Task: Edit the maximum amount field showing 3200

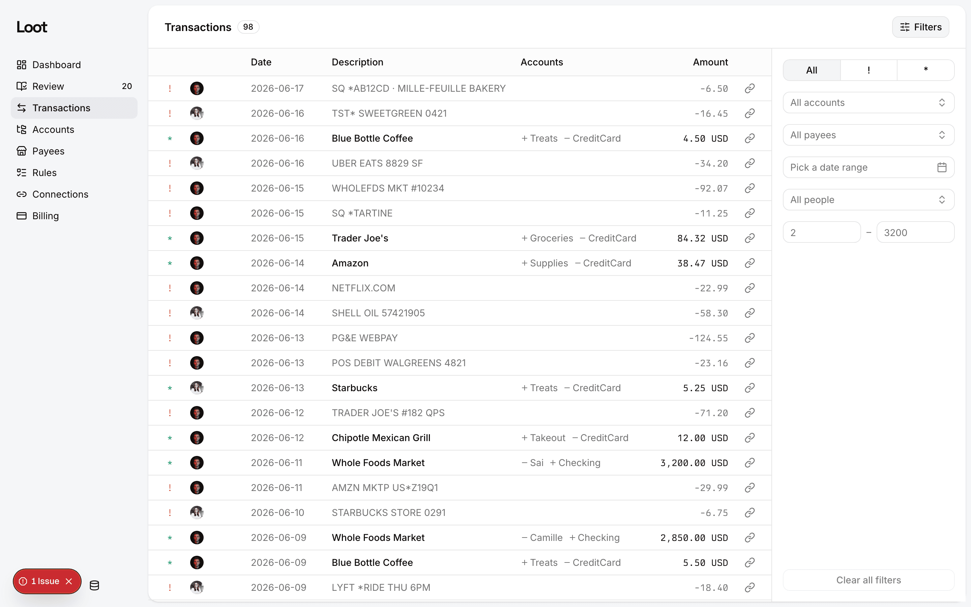Action: point(915,232)
